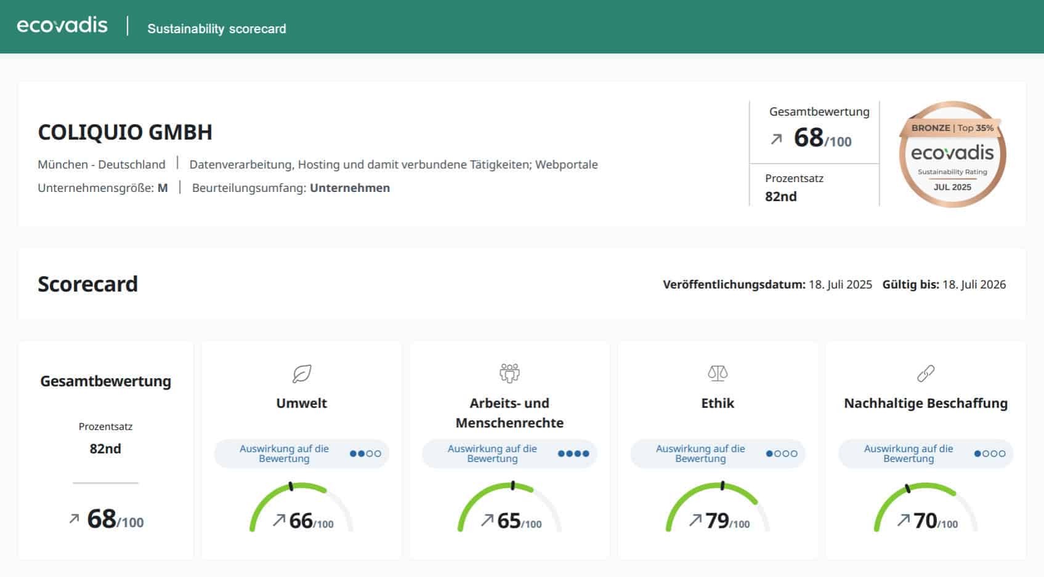The height and width of the screenshot is (577, 1044).
Task: Click the chain-link icon above Nachhaltige Beschaffung
Action: pyautogui.click(x=925, y=373)
